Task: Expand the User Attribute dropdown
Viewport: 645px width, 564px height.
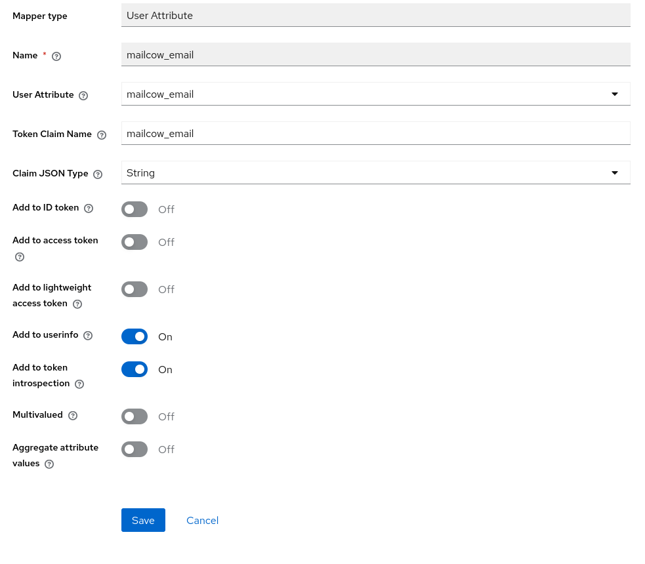Action: 375,94
